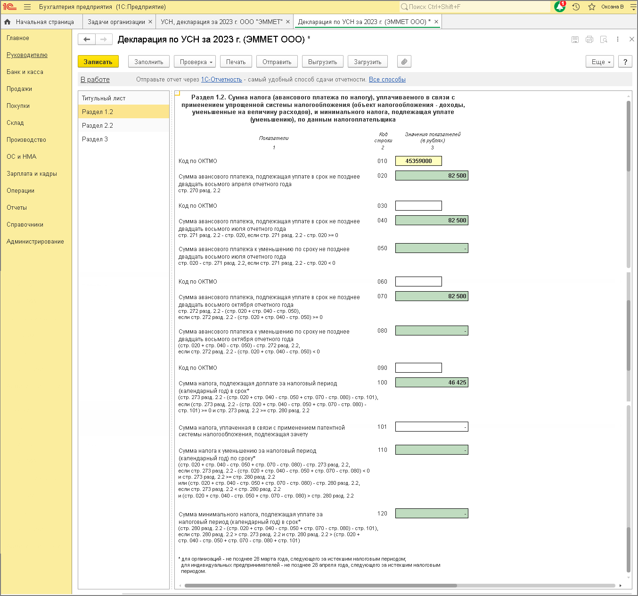Open the main menu hamburger icon
The width and height of the screenshot is (638, 596).
27,7
